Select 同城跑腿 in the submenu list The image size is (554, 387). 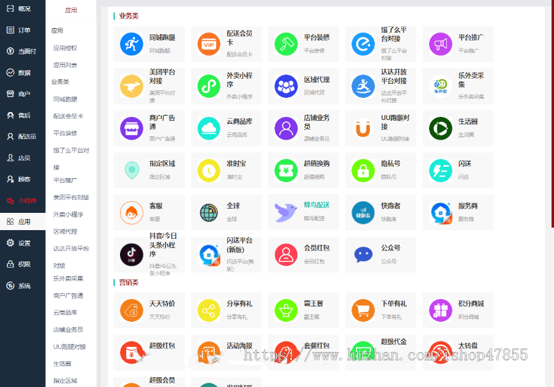point(65,99)
